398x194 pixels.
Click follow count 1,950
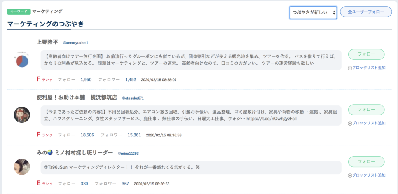86,79
